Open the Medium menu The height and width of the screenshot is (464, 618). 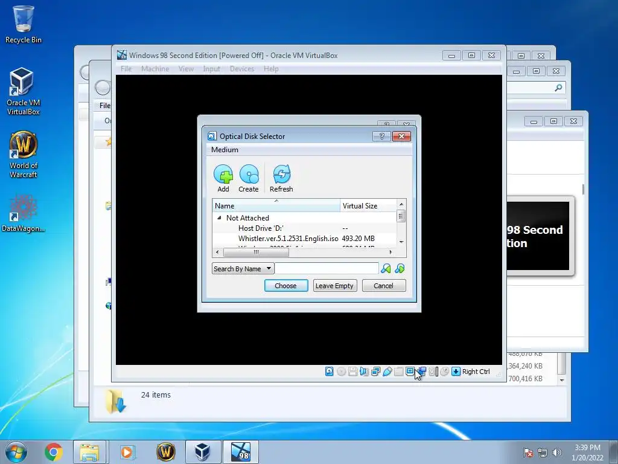225,150
